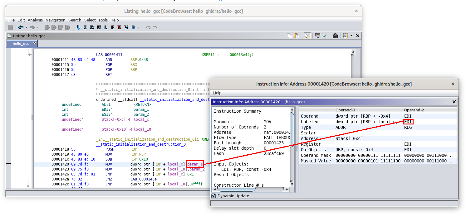Screen dimensions: 466x215
Task: Click the crossed-out V navigation icon
Action: click(x=126, y=27)
